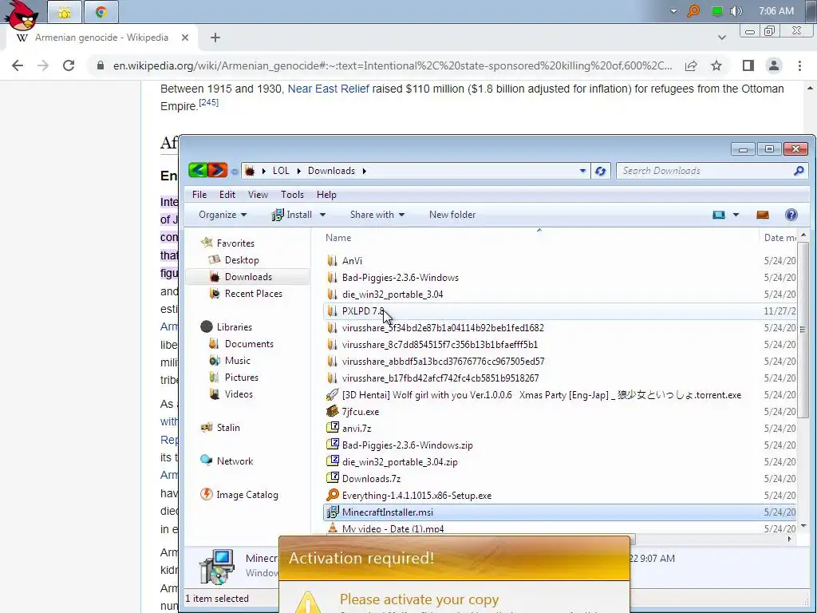This screenshot has height=613, width=817.
Task: Open the green network tray icon
Action: pos(717,11)
